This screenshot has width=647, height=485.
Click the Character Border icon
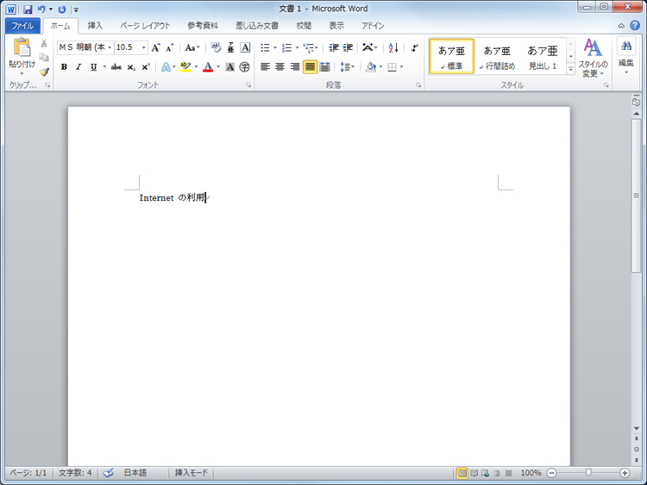[245, 47]
